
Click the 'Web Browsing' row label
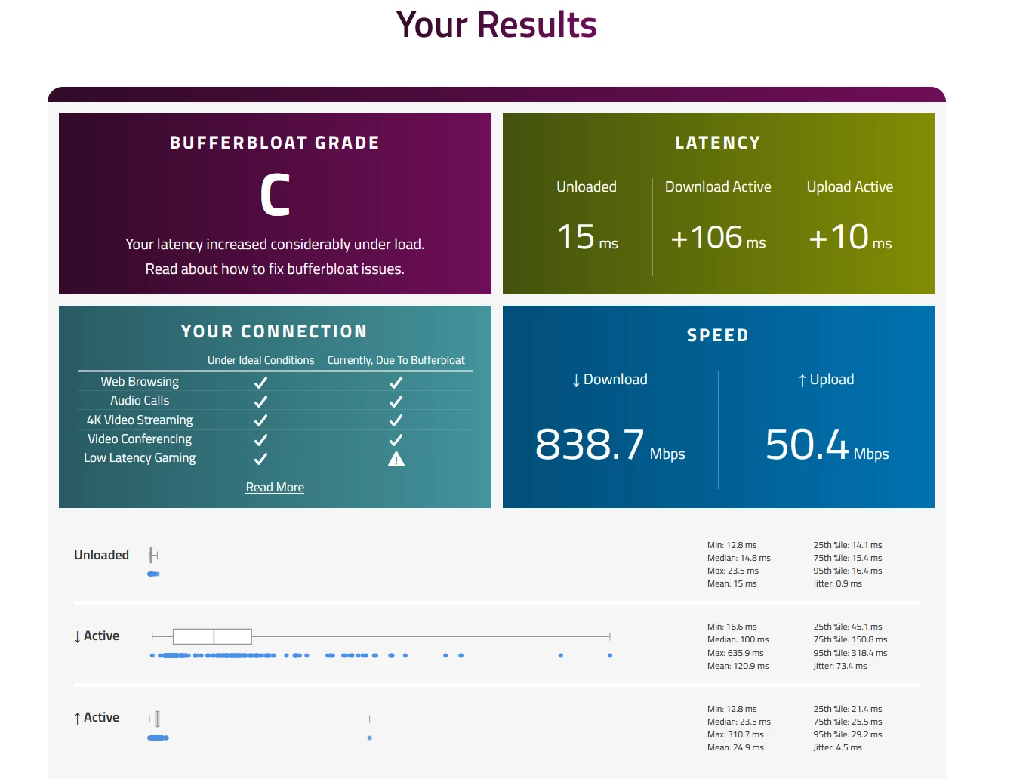[x=140, y=382]
